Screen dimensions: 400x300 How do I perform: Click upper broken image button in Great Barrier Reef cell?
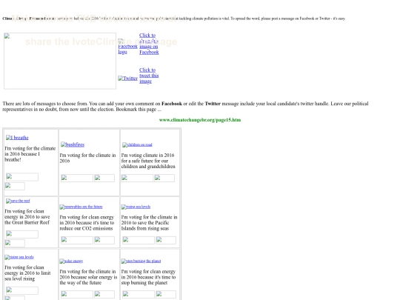[x=22, y=234]
